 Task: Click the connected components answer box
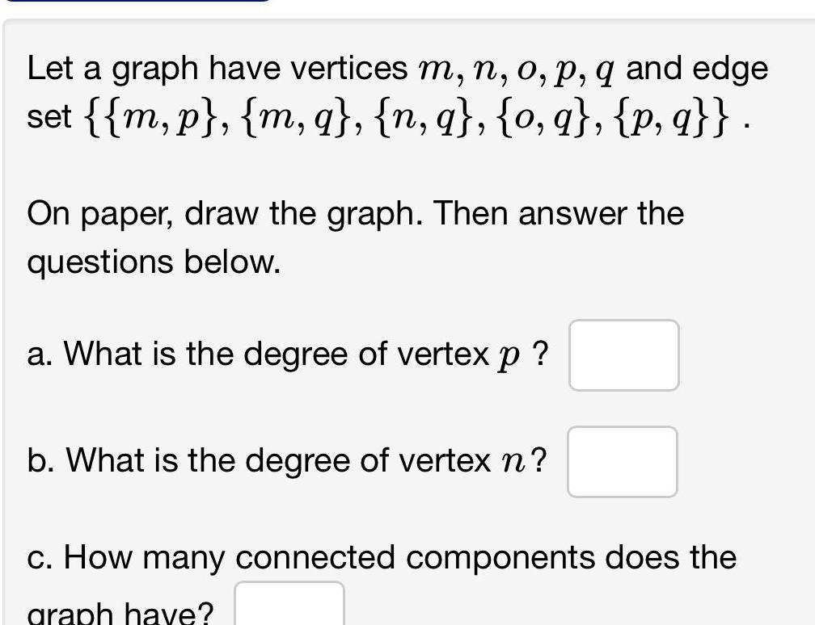[289, 604]
